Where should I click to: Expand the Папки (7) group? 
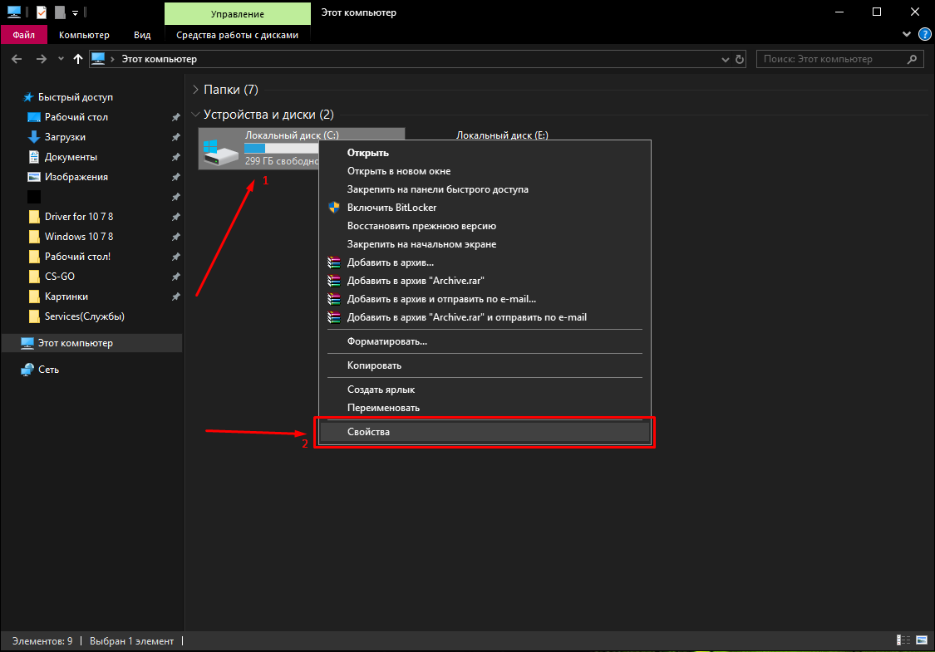(x=195, y=90)
